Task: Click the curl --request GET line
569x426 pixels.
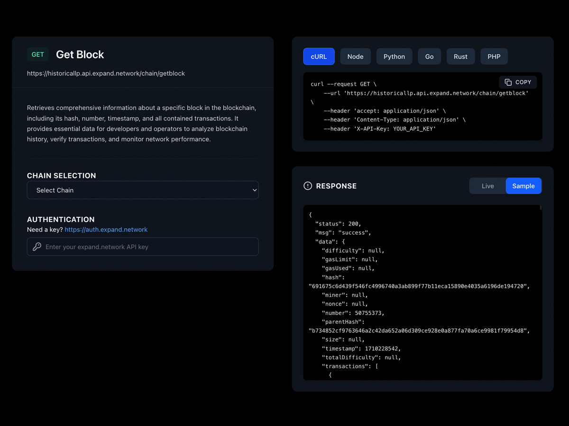Action: tap(344, 84)
